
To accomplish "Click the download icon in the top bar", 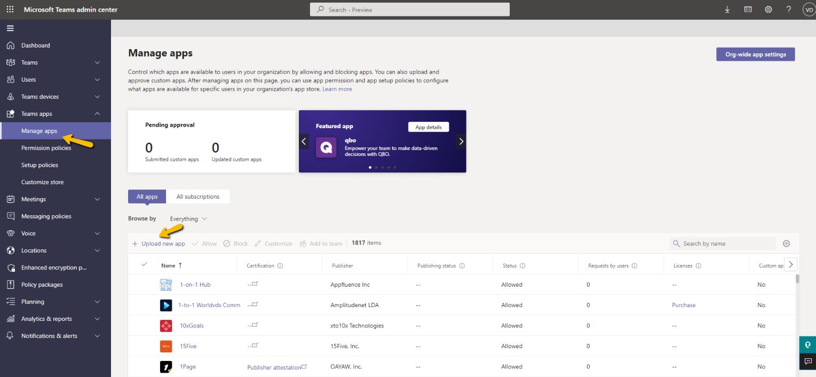I will pos(727,9).
